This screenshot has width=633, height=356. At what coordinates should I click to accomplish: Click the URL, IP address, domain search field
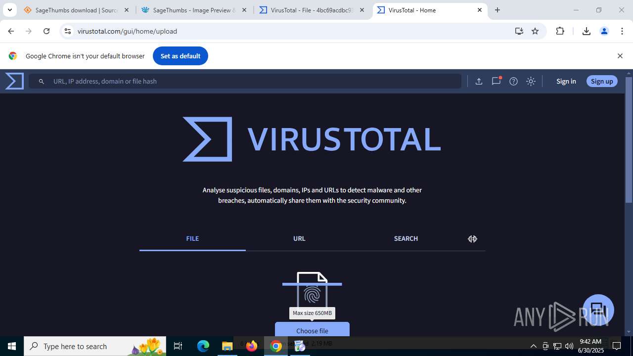[245, 81]
